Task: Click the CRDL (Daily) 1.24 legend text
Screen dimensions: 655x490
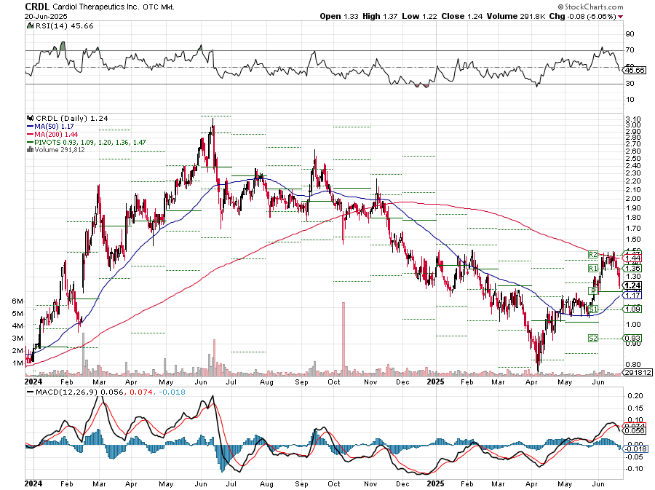Action: (x=72, y=119)
